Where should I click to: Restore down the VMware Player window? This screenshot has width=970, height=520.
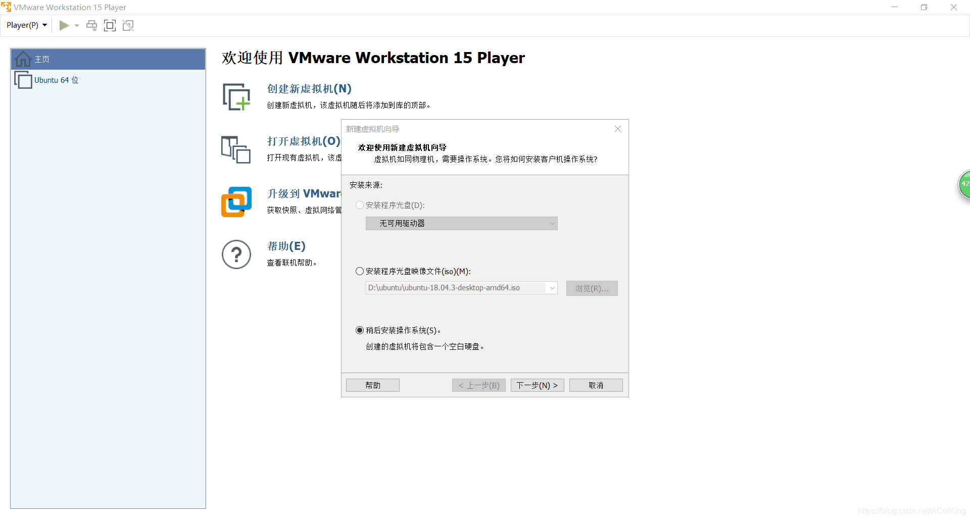[x=924, y=7]
